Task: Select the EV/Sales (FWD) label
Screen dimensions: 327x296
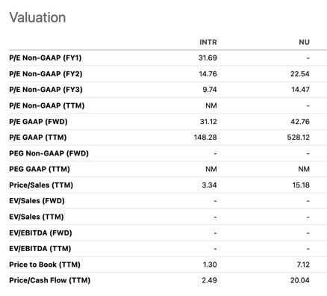Action: [x=37, y=201]
